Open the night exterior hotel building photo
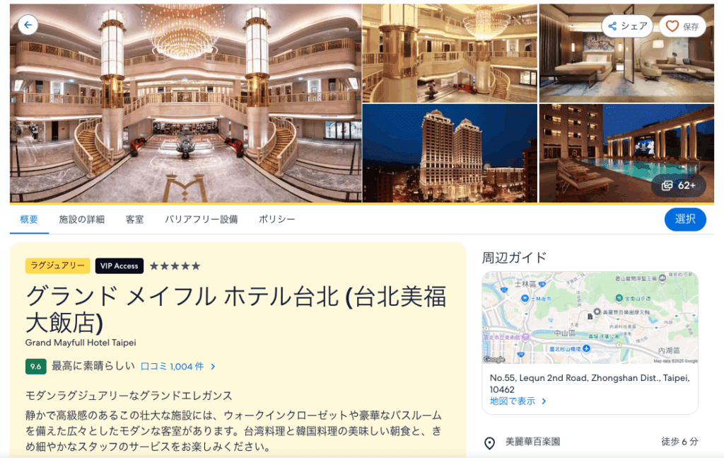This screenshot has height=458, width=724. 450,154
